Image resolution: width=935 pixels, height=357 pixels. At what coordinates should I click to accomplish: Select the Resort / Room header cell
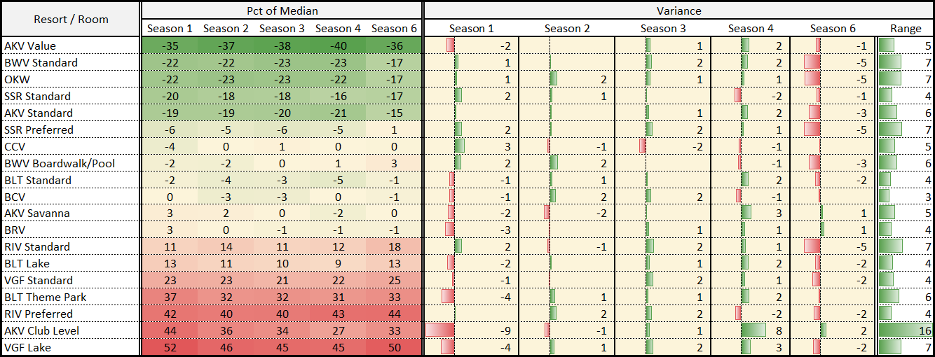[70, 19]
